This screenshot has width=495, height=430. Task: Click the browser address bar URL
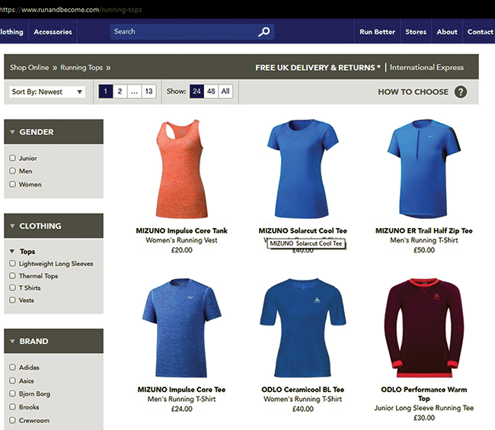[x=71, y=10]
